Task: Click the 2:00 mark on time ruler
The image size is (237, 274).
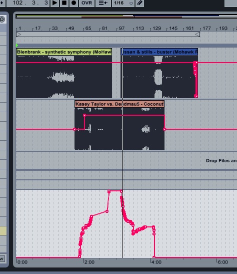Action: pyautogui.click(x=89, y=262)
